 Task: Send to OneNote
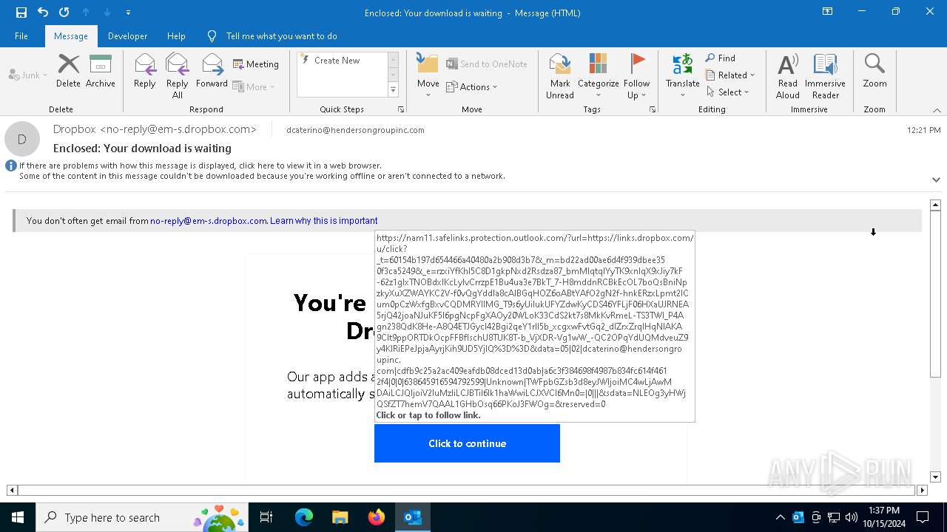[x=487, y=64]
